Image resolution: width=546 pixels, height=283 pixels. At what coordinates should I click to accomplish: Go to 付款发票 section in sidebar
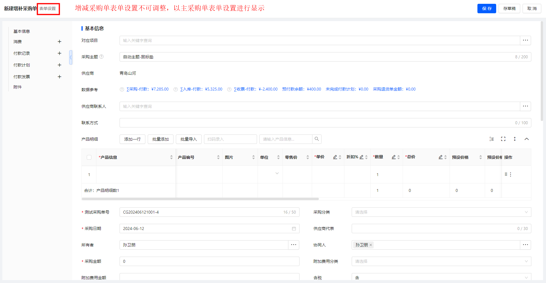coord(22,77)
